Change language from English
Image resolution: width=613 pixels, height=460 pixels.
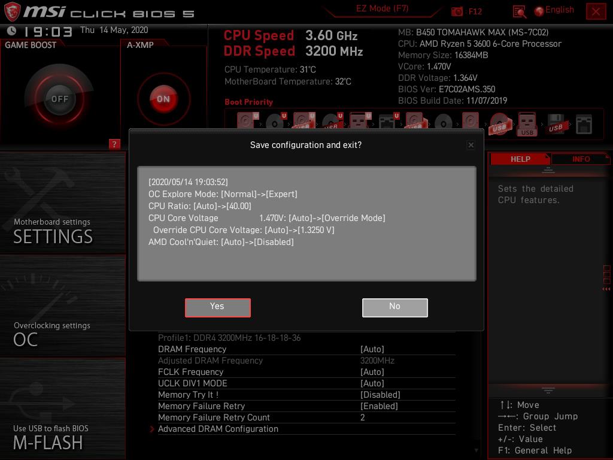[x=560, y=10]
